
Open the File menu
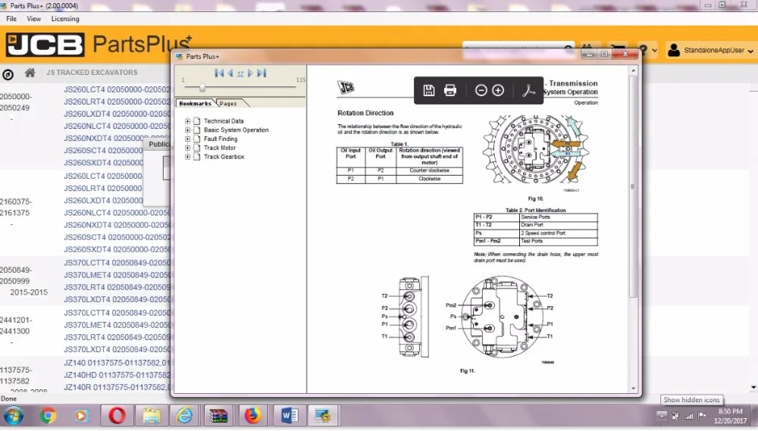(x=11, y=19)
